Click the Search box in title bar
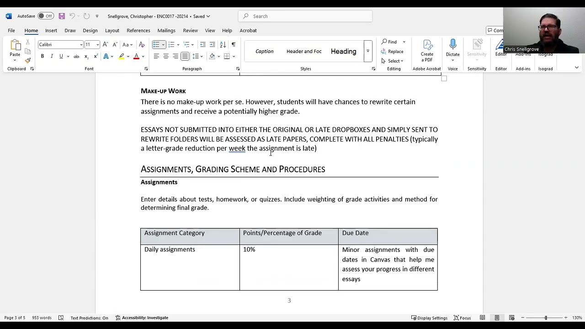This screenshot has width=585, height=329. tap(305, 16)
